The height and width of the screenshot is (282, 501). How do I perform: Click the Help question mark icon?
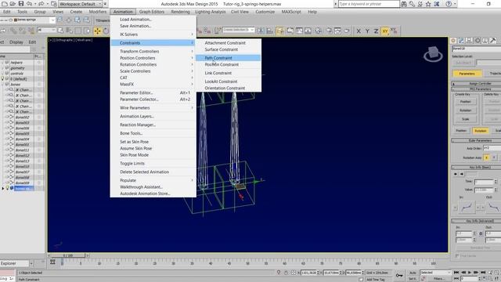click(449, 4)
